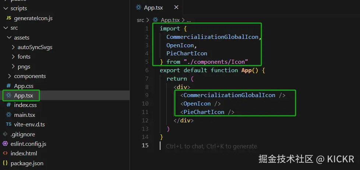The height and width of the screenshot is (170, 360).
Task: Click OpenIcon on import line 3
Action: (x=180, y=45)
